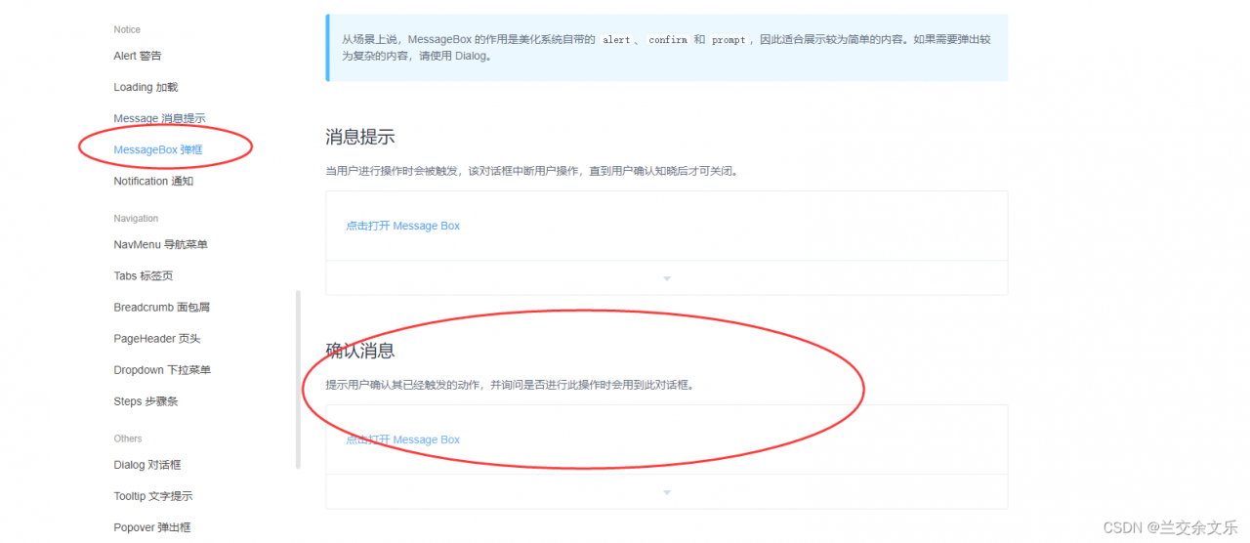1250x543 pixels.
Task: Click 点击打开 Message Box under 消息提示
Action: (402, 226)
